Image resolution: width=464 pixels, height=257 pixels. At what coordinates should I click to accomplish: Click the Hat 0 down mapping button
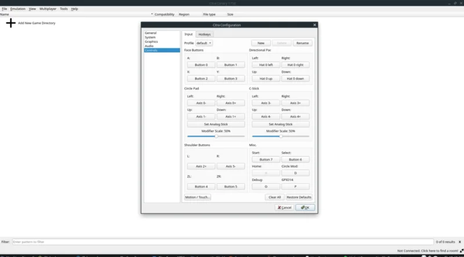pos(295,79)
